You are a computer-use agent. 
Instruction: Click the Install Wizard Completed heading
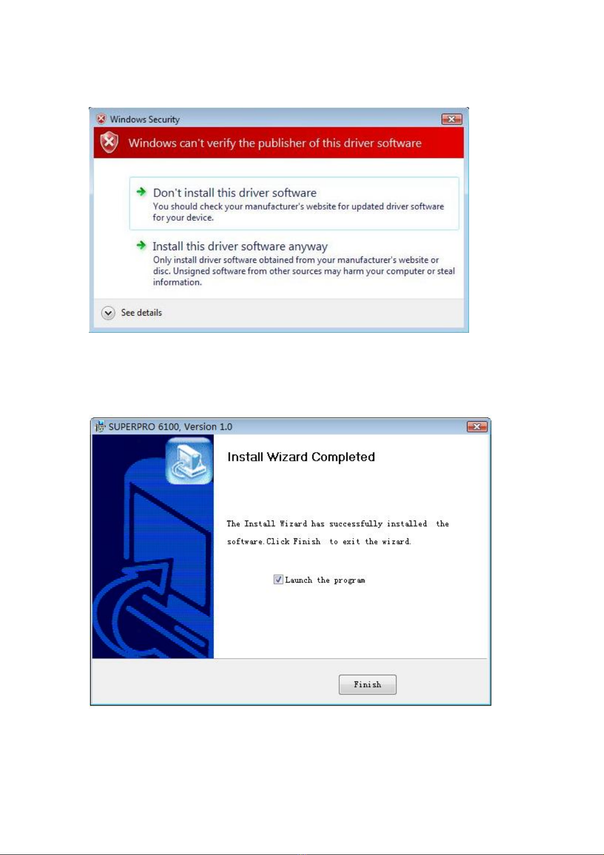301,457
